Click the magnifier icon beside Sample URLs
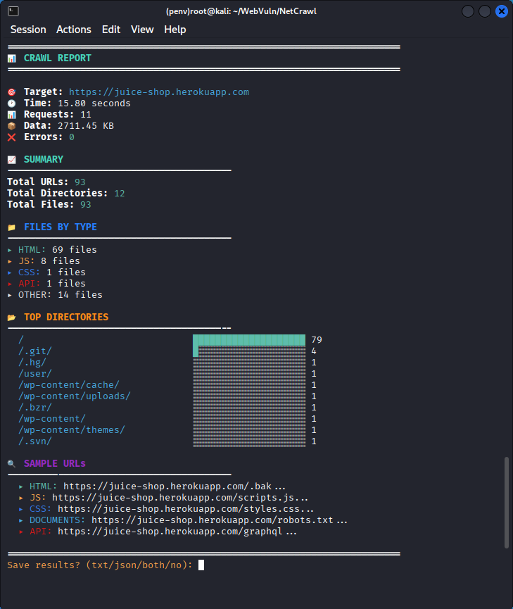513x609 pixels. [11, 464]
